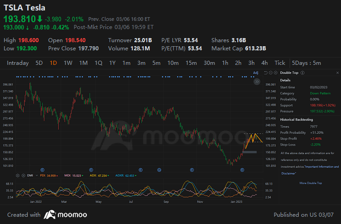341x224 pixels.
Task: Click the Market Cap 613.23B value
Action: (x=256, y=49)
